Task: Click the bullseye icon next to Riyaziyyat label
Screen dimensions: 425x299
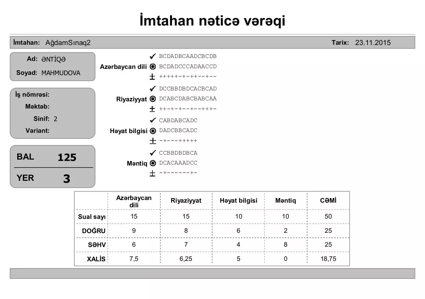Action: click(153, 99)
